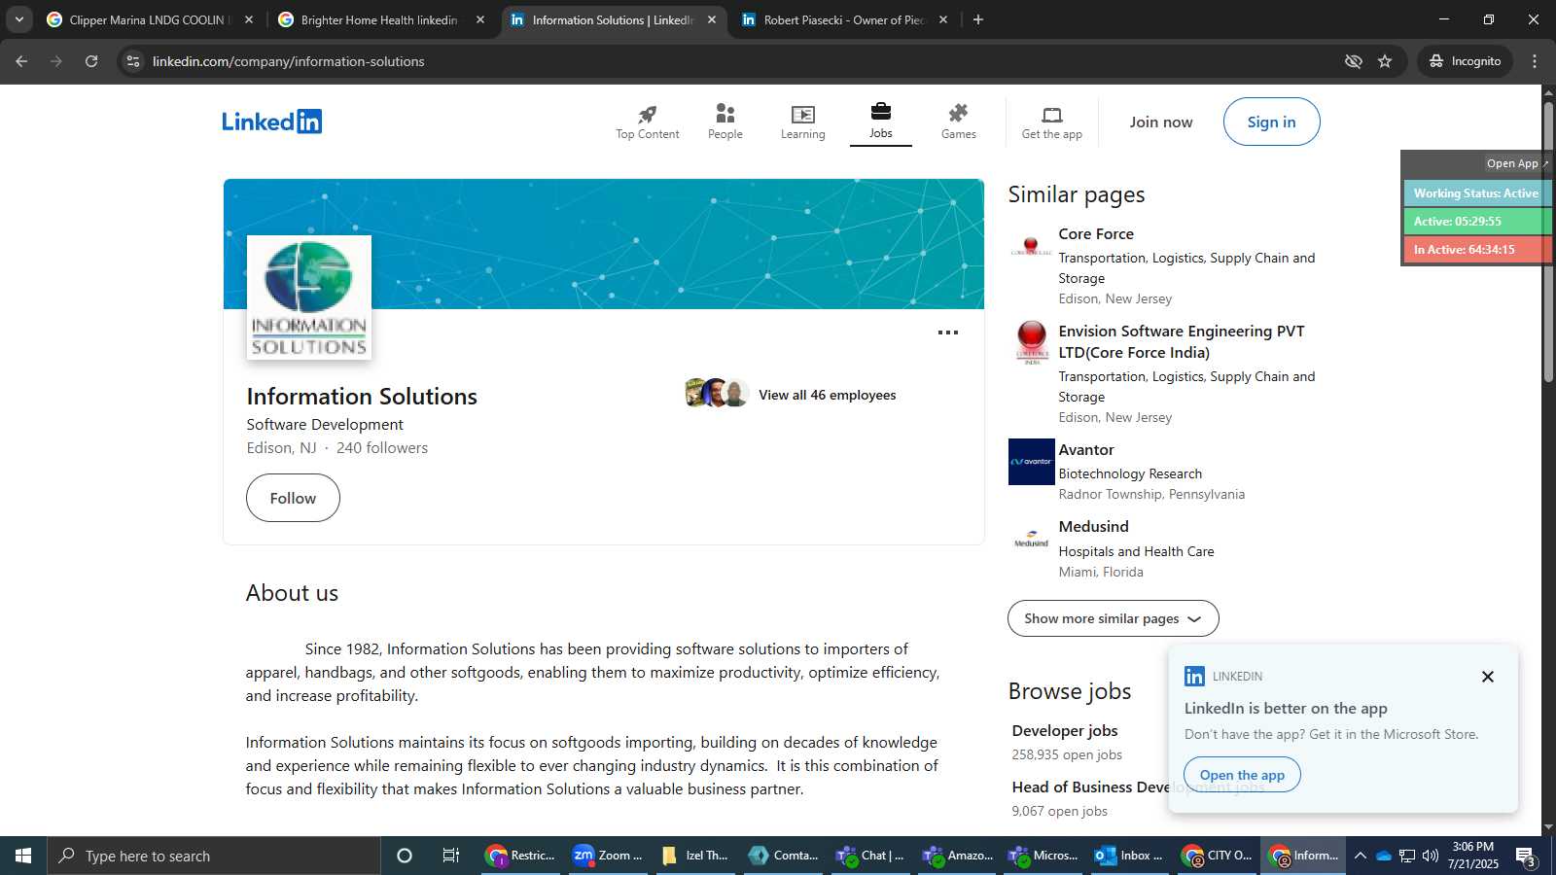Viewport: 1556px width, 875px height.
Task: Open Windows Start menu
Action: [23, 856]
